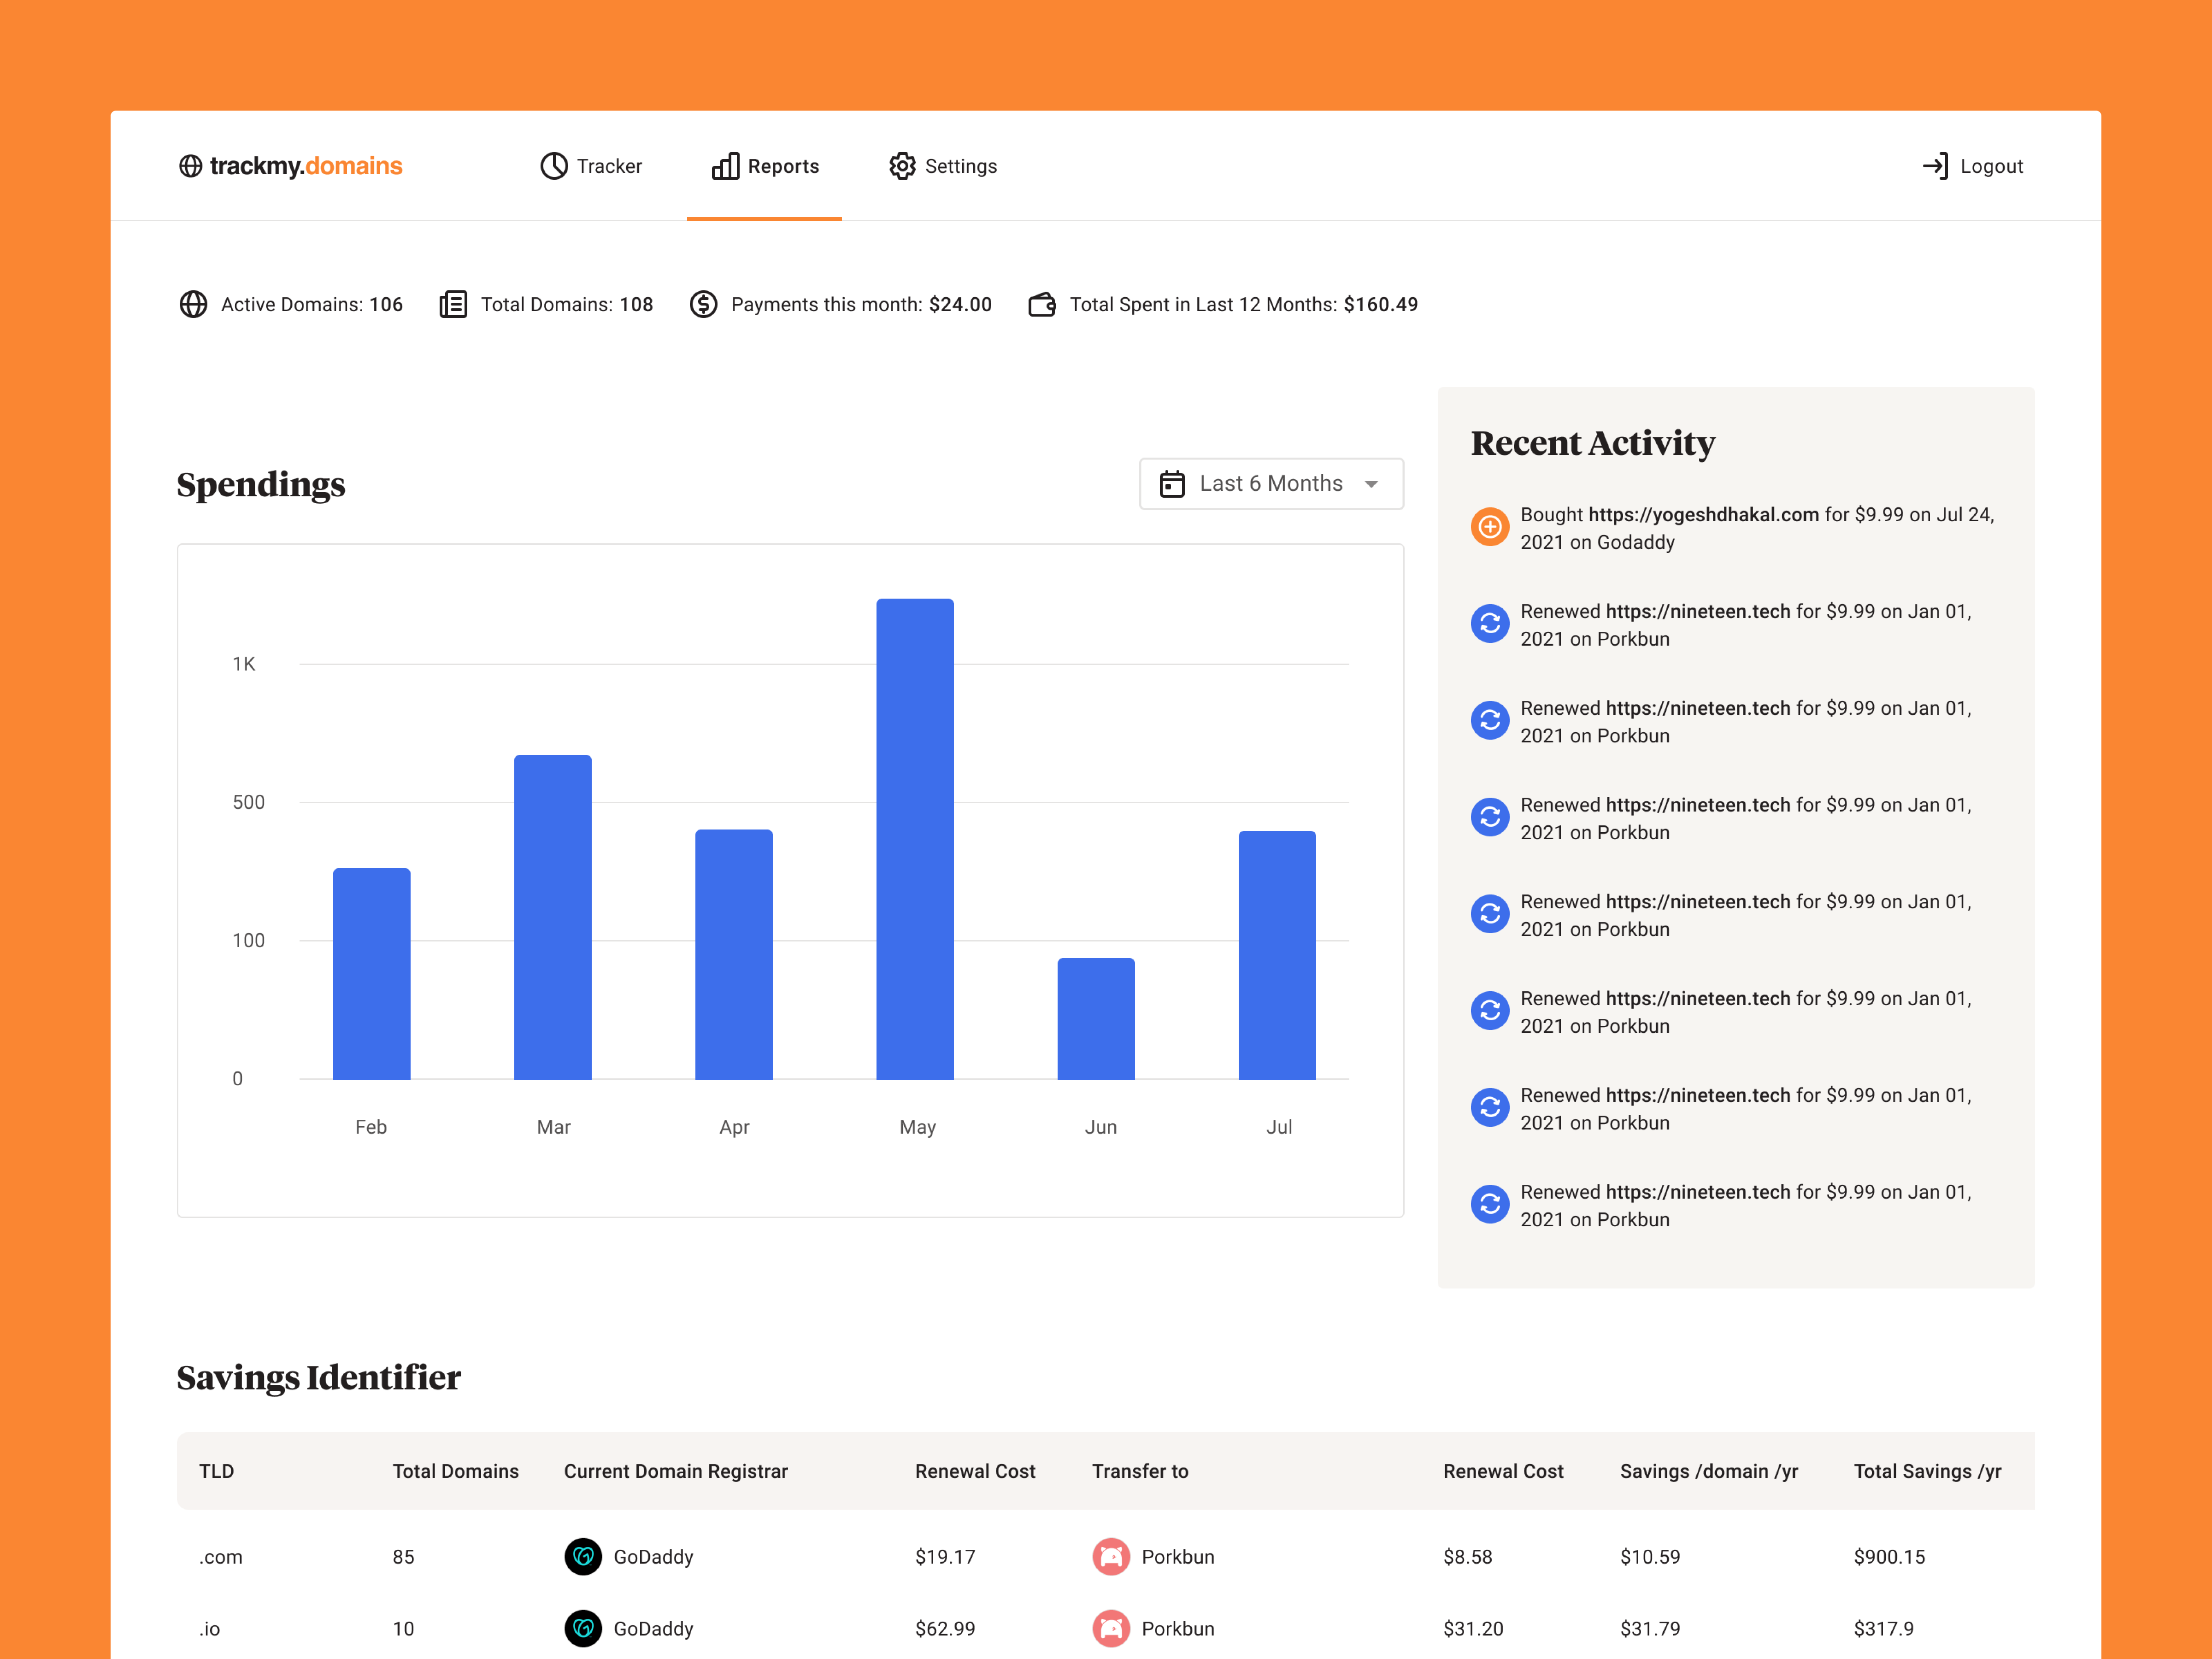Screen dimensions: 2212x1659
Task: Click the Total Domains list icon
Action: coord(453,304)
